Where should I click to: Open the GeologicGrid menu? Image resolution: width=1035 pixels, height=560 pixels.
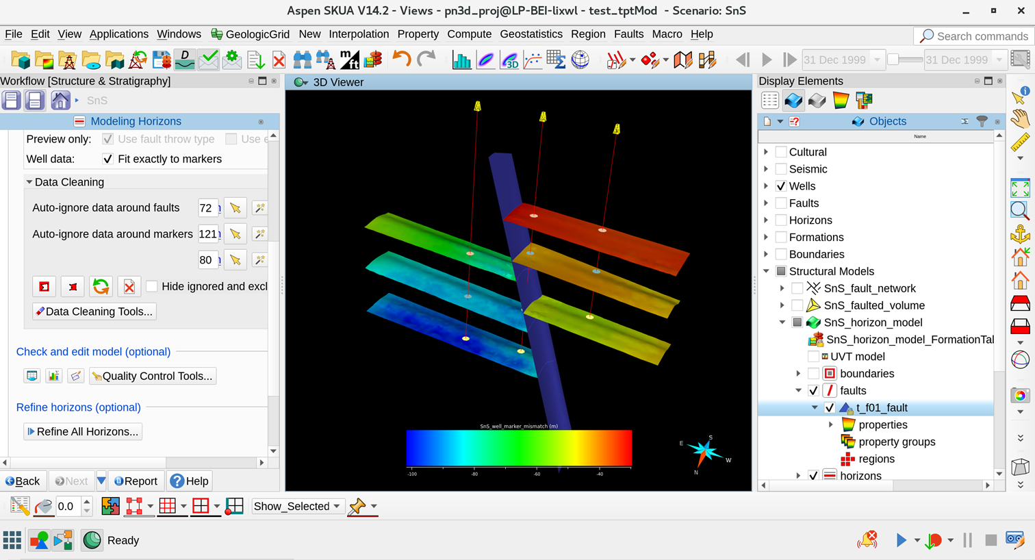coord(251,34)
